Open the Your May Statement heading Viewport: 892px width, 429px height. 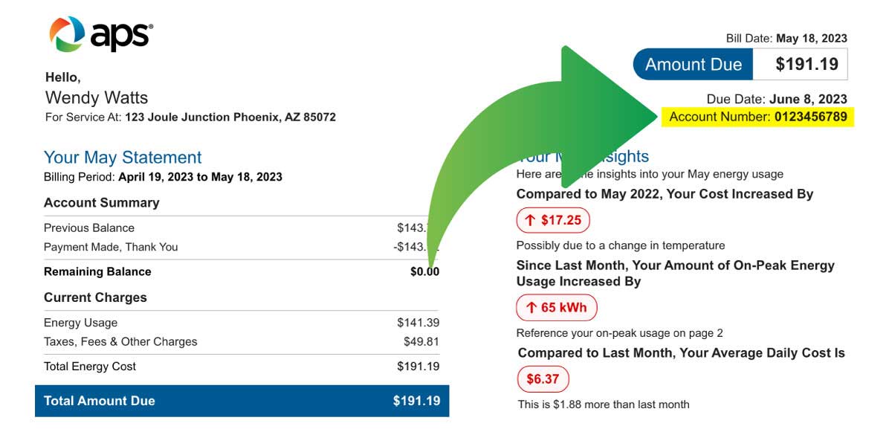(x=123, y=158)
